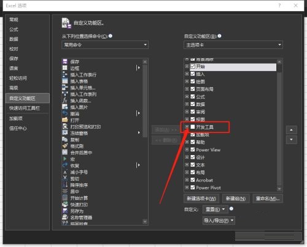Image resolution: width=307 pixels, height=247 pixels.
Task: Expand the 帮助 tab tree node
Action: pyautogui.click(x=187, y=142)
